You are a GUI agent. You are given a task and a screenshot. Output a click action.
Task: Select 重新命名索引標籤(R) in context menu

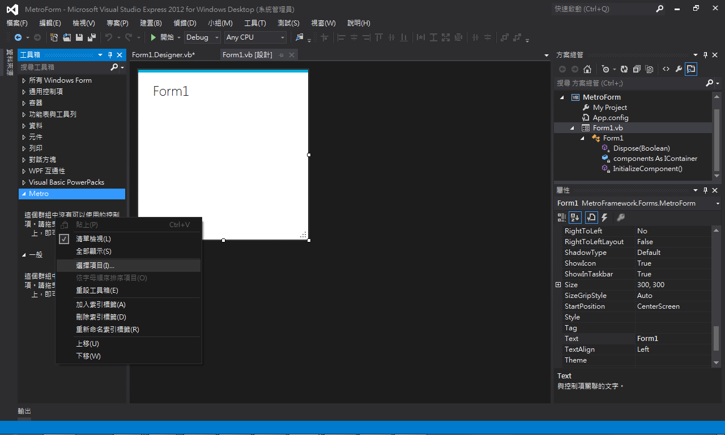(129, 330)
